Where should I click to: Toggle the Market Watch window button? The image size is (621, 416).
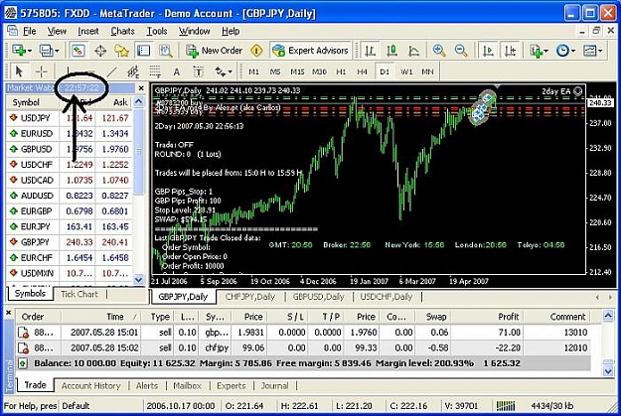(x=78, y=51)
